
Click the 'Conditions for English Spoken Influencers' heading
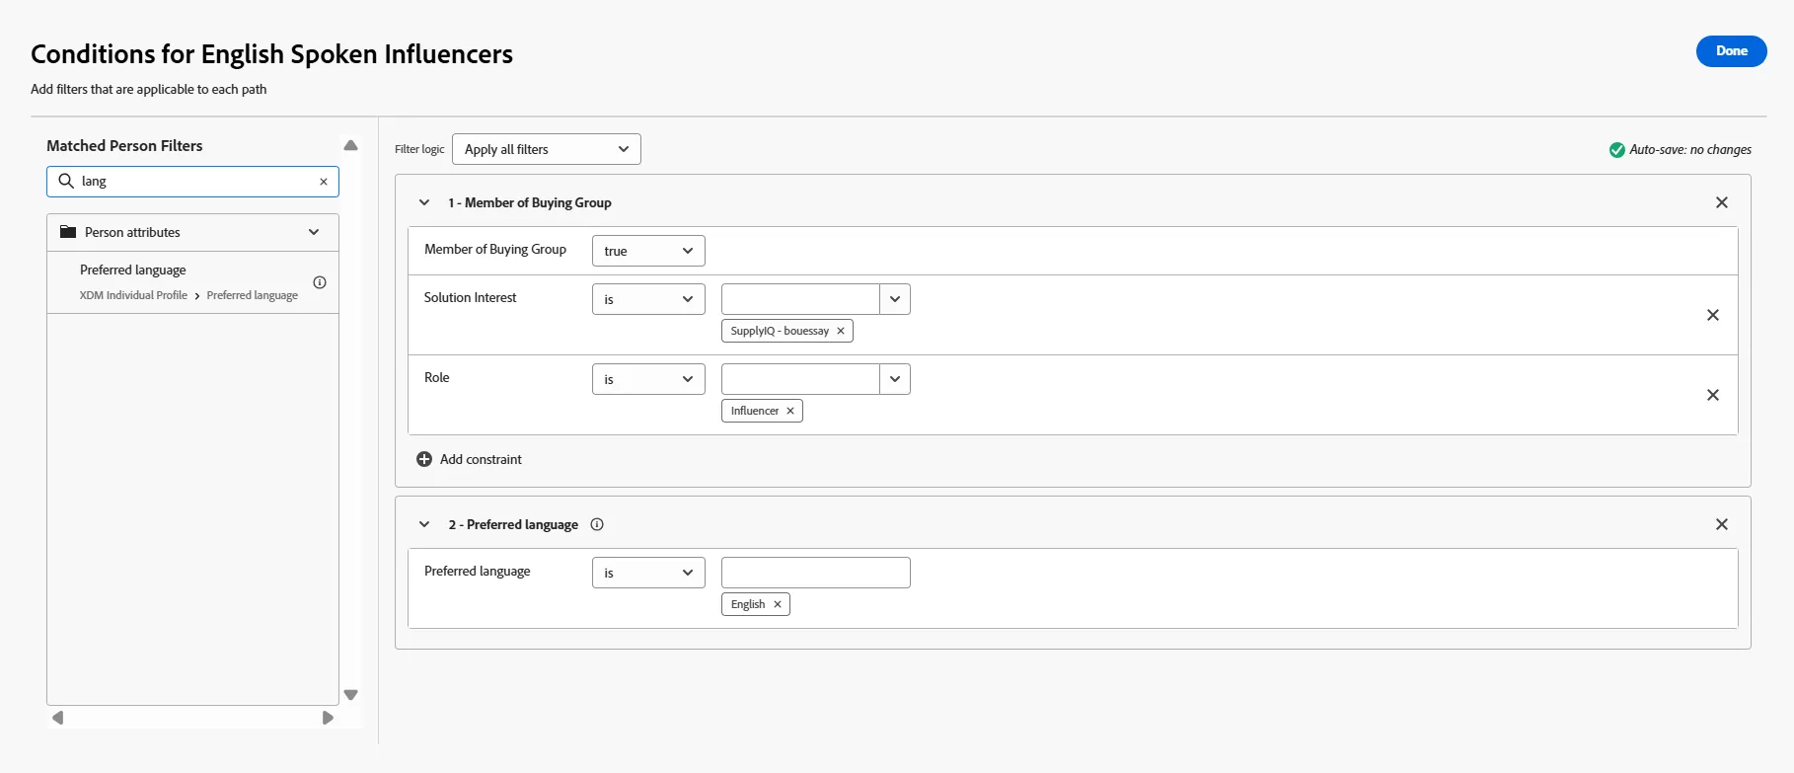[x=271, y=54]
